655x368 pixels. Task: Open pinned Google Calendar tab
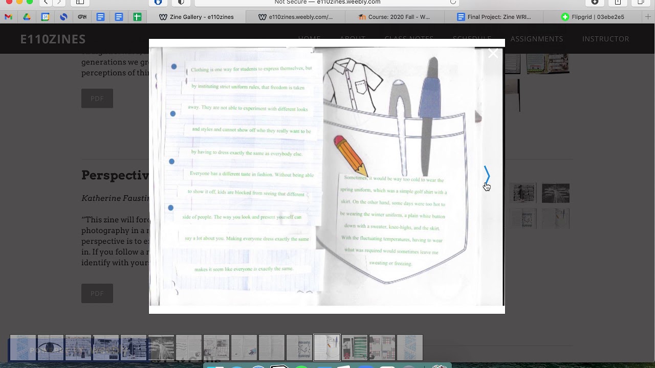[x=45, y=17]
